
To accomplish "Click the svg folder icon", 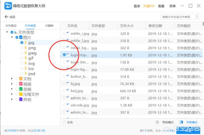I will click(26, 63).
